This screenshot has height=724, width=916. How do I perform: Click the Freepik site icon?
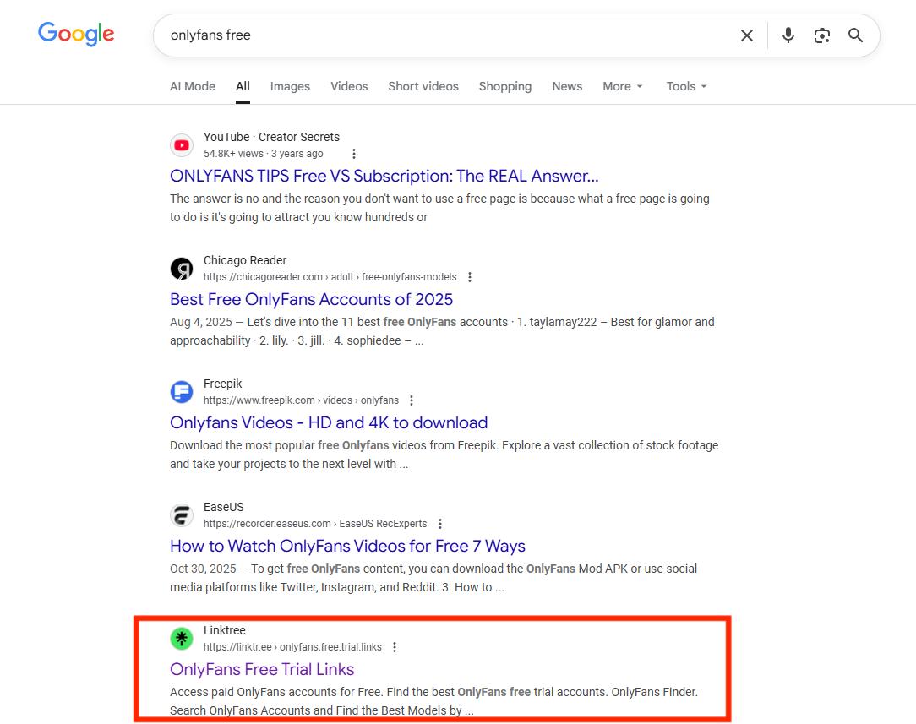click(182, 392)
